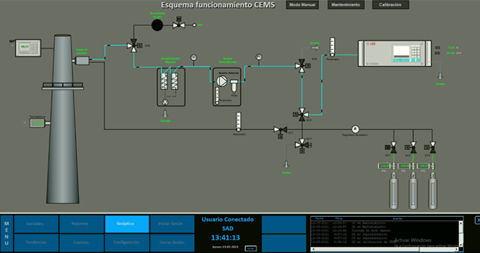Toggle the SV1 cylinder solenoid valve

click(394, 148)
